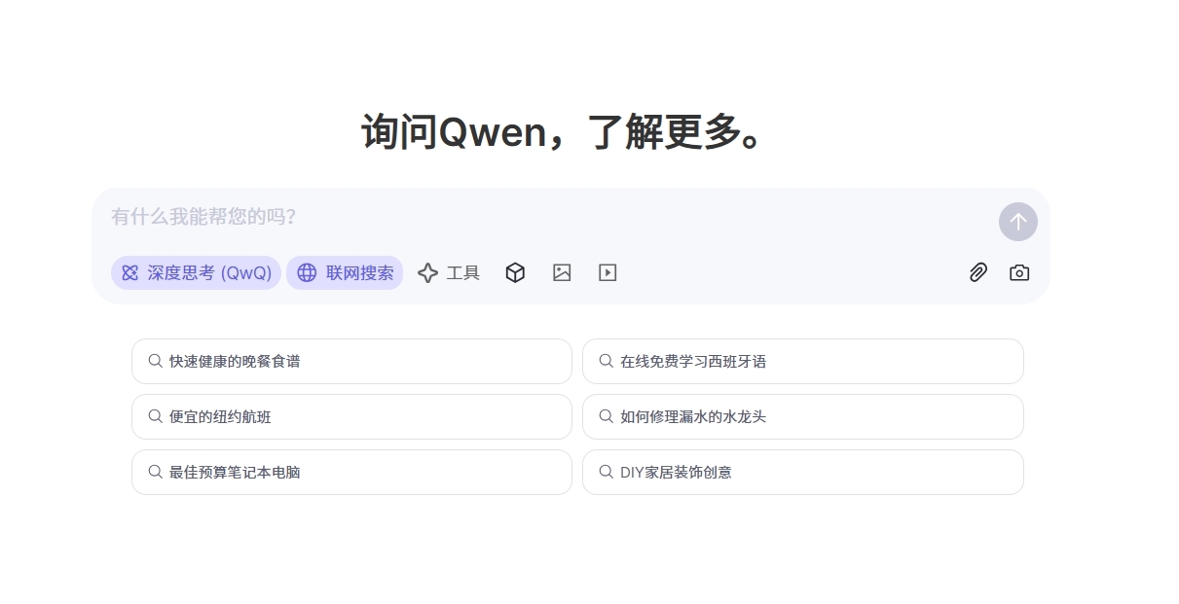Viewport: 1179px width, 604px height.
Task: Choose suggestion 在线免费学习西班牙语
Action: click(x=802, y=362)
